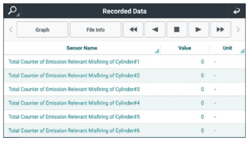Open File Info
Screen dimensions: 249x141
[95, 30]
